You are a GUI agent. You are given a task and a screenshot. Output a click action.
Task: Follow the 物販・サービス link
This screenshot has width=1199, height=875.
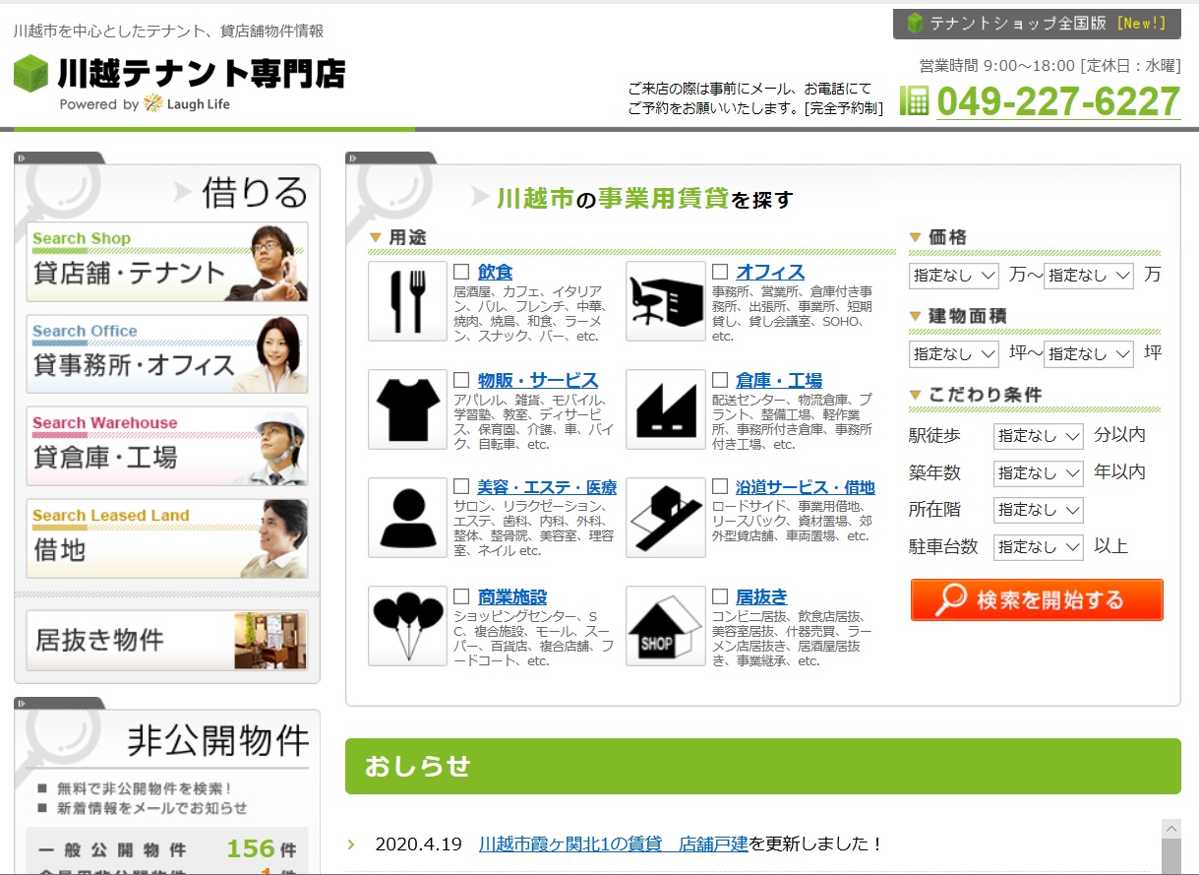click(538, 380)
